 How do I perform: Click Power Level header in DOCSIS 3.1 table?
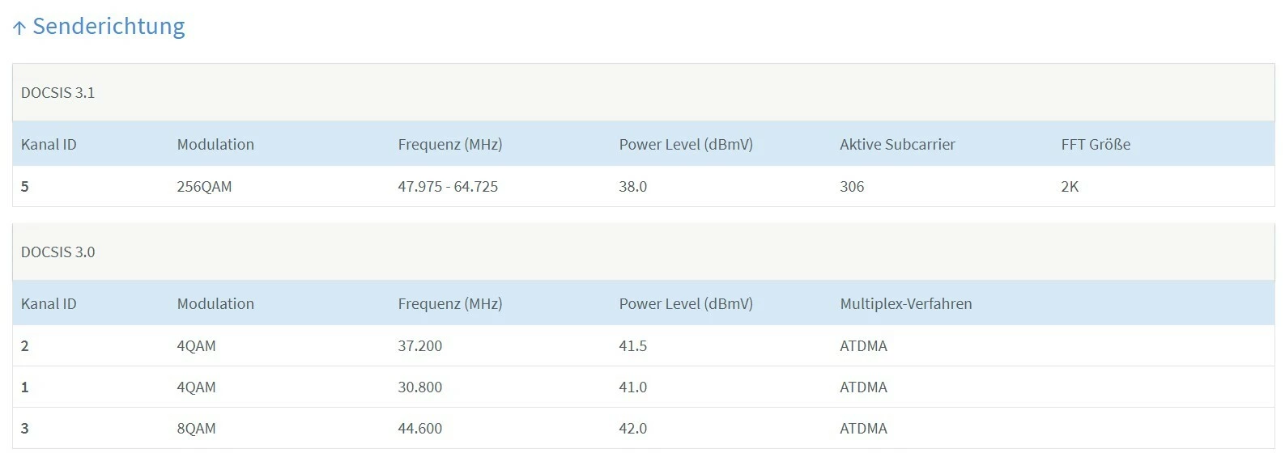tap(686, 145)
